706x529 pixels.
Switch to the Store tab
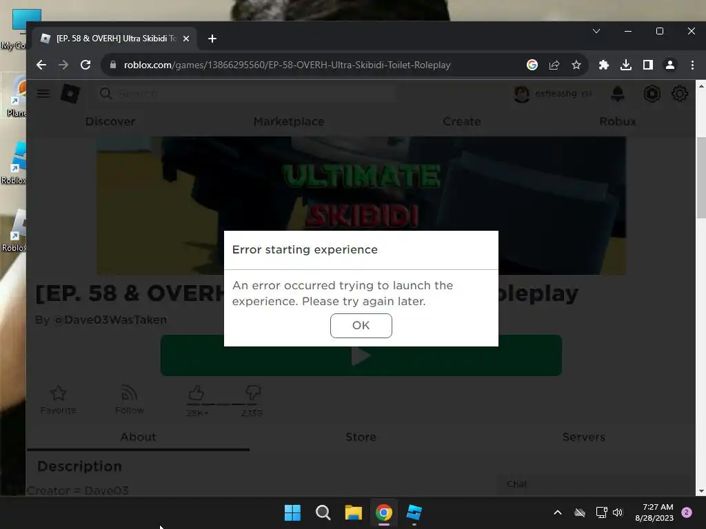click(x=361, y=437)
